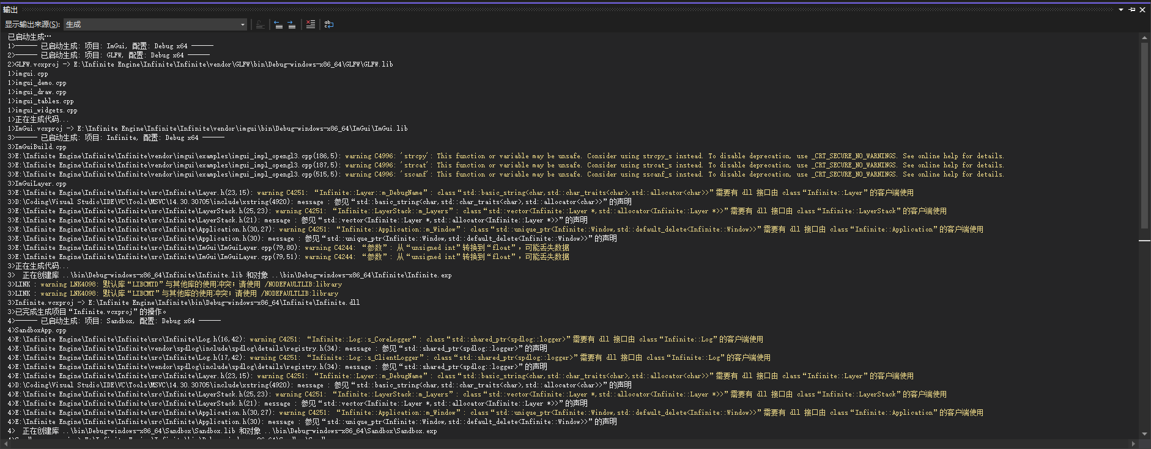Click LNK4098 LIBCMTD conflict warning line

coord(175,284)
